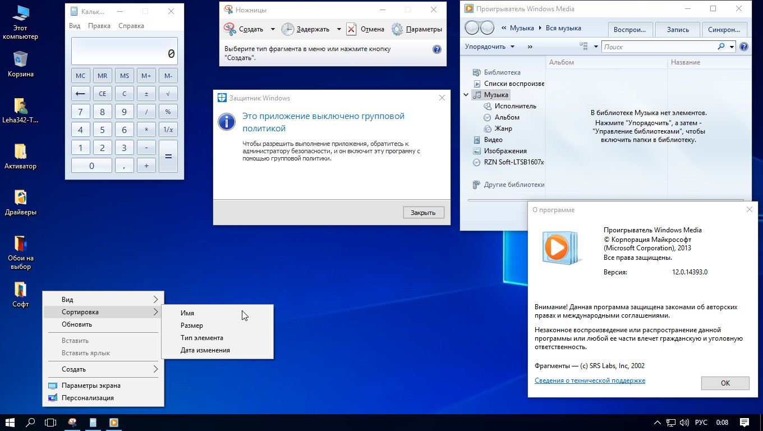Select Жанр in the Media Player library tree
Viewport: 763px width, 431px height.
click(498, 129)
